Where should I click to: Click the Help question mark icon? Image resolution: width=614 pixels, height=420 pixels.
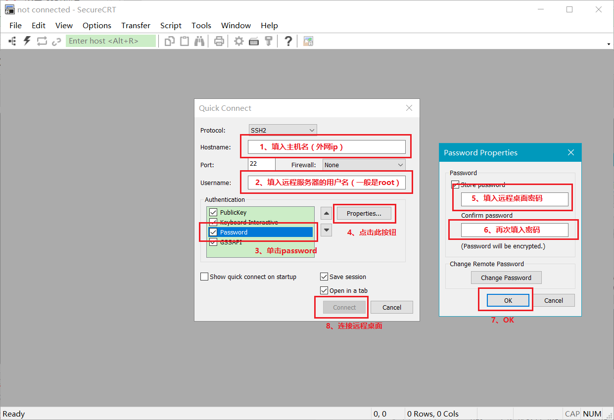[288, 41]
